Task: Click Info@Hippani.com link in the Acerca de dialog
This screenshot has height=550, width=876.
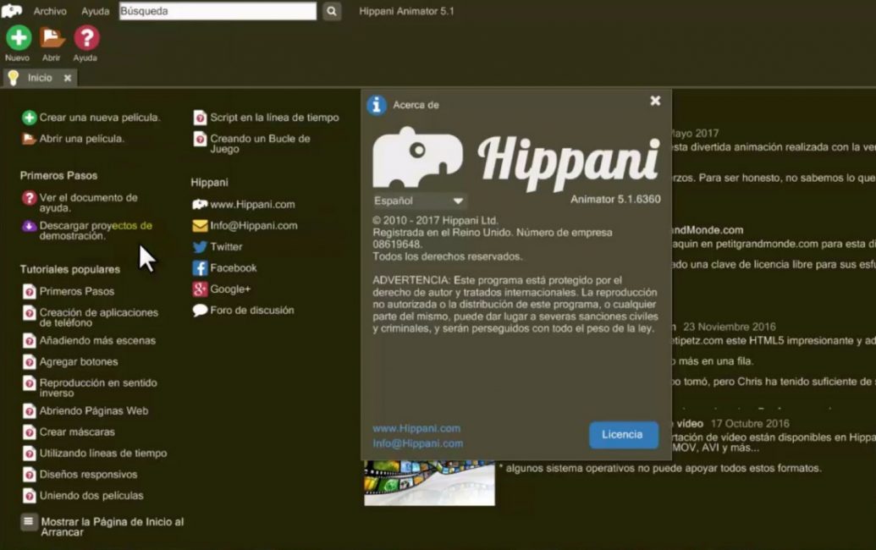Action: coord(418,443)
